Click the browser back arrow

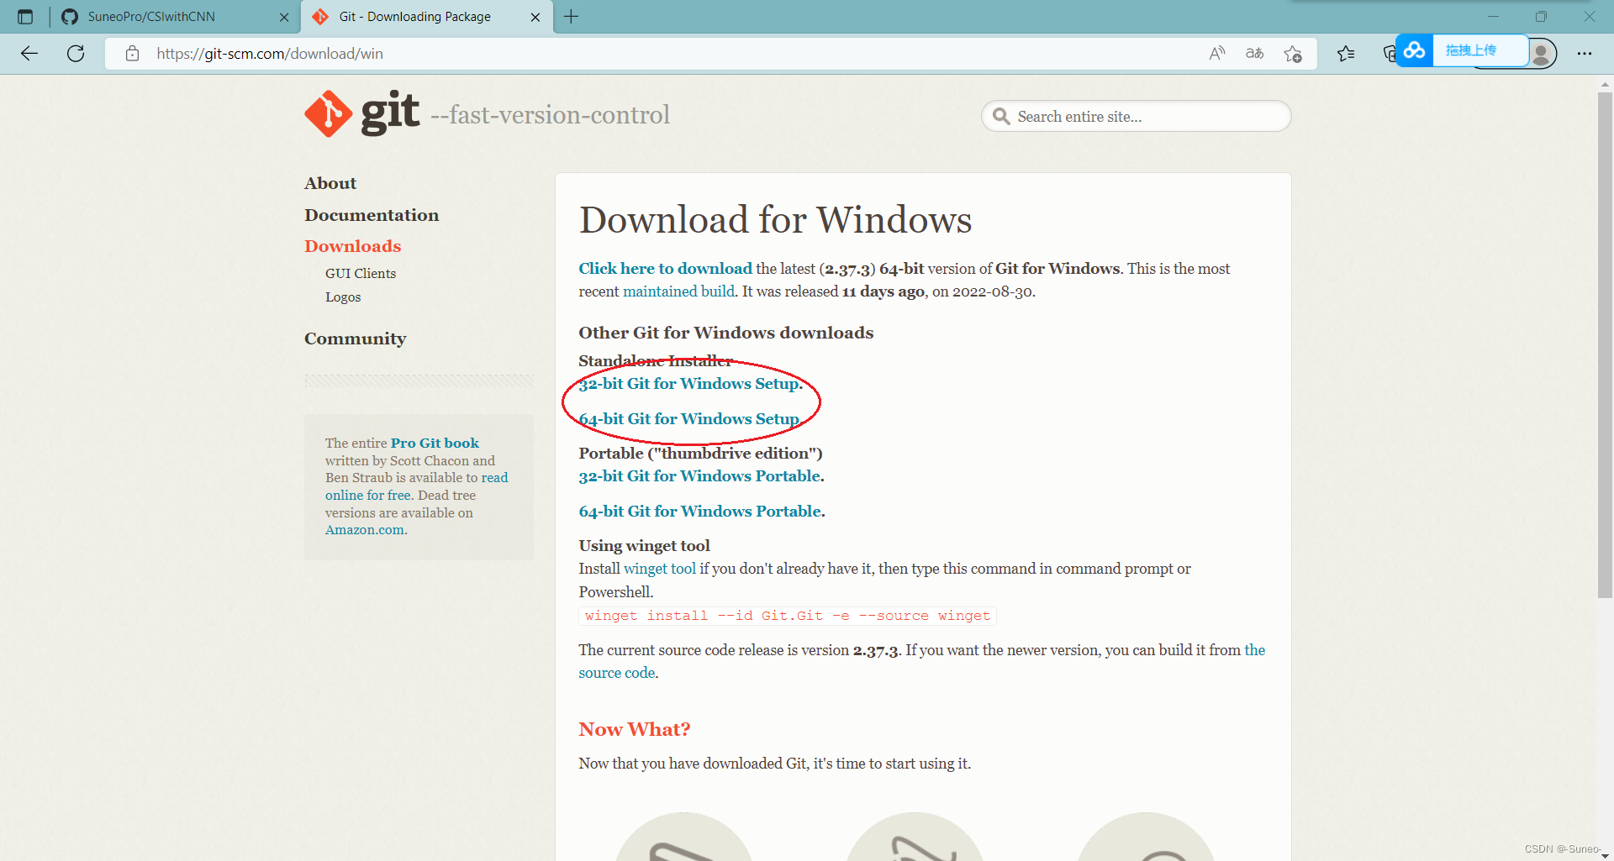pos(29,54)
